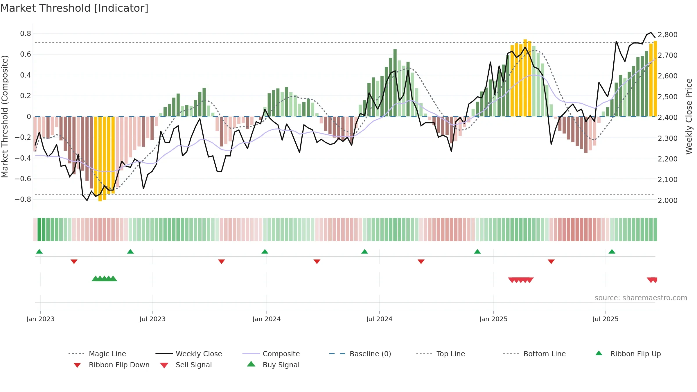This screenshot has height=392, width=697.
Task: Click the green Buy Signal triangle cluster in 2023
Action: click(x=104, y=278)
